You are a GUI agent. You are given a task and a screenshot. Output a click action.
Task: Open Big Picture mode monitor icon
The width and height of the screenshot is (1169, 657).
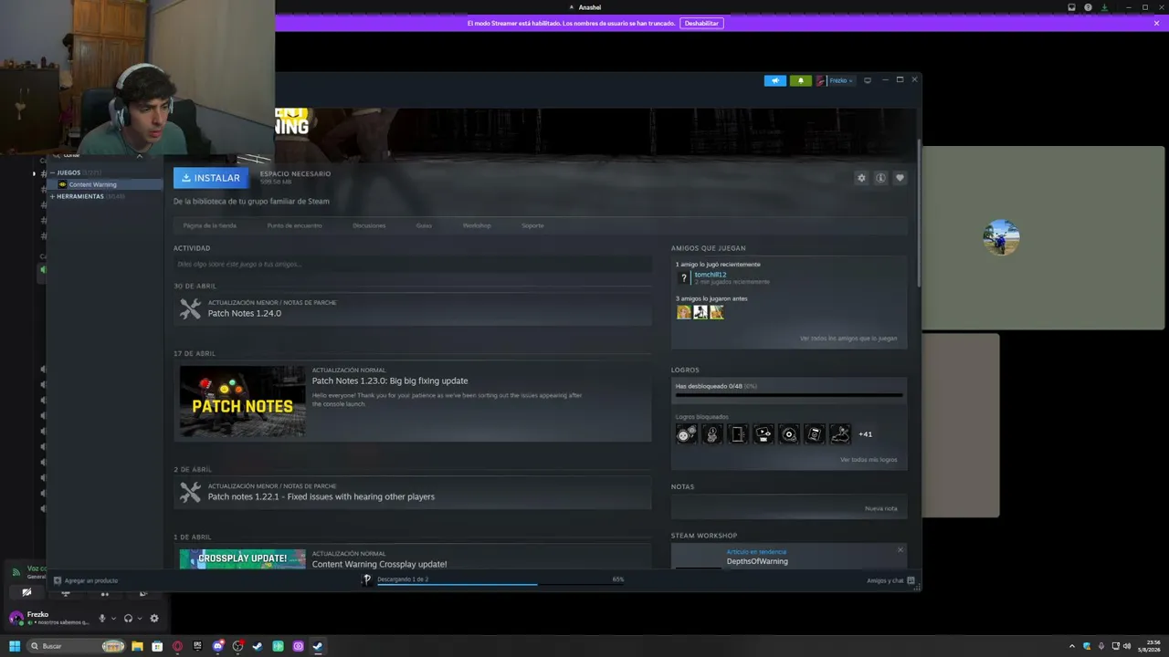pos(868,80)
